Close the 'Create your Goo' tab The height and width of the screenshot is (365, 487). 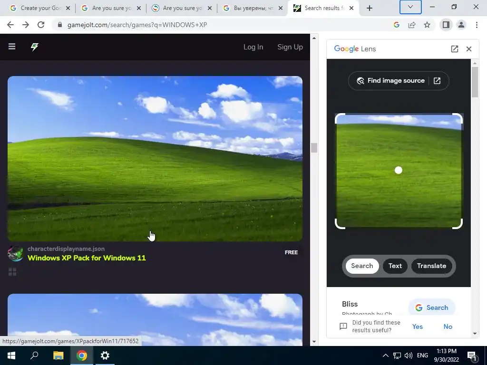click(68, 8)
